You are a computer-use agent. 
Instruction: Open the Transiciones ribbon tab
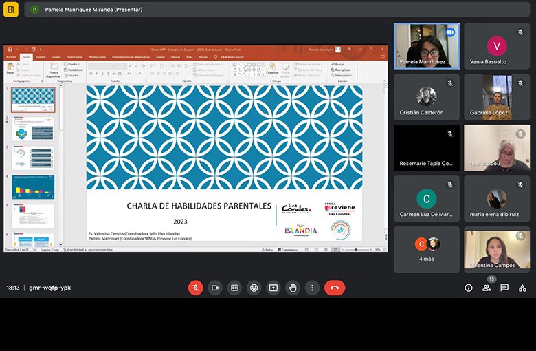point(75,57)
